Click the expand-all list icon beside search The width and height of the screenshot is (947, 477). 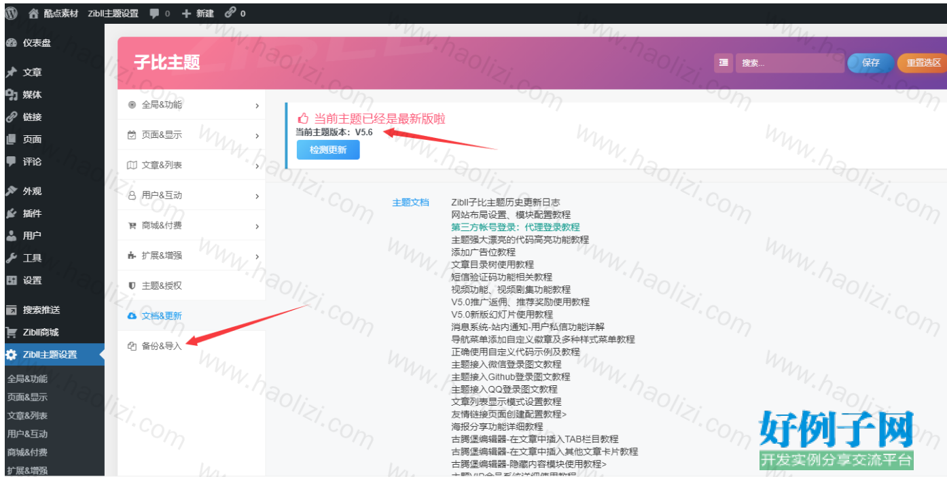tap(723, 63)
